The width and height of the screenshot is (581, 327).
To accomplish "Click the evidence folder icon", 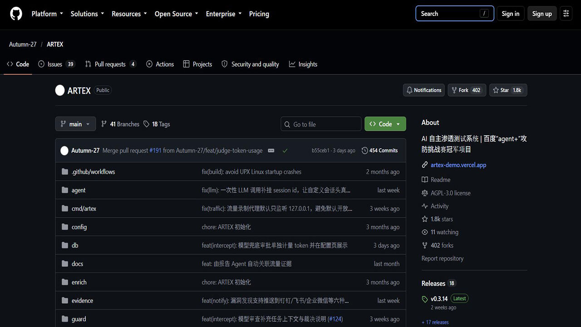I will click(x=65, y=301).
